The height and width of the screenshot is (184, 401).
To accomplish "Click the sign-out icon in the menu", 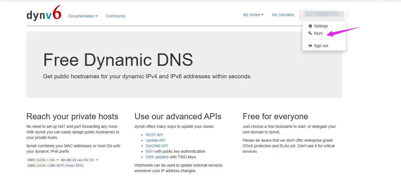I will click(310, 45).
